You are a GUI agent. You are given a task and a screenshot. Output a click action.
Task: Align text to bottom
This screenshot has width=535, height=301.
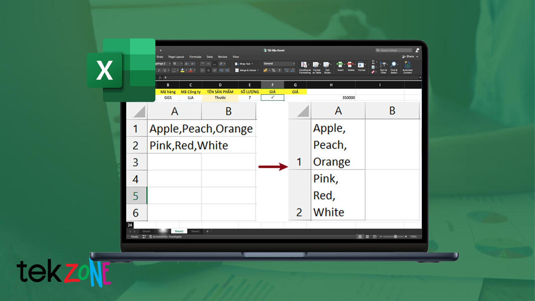click(214, 64)
